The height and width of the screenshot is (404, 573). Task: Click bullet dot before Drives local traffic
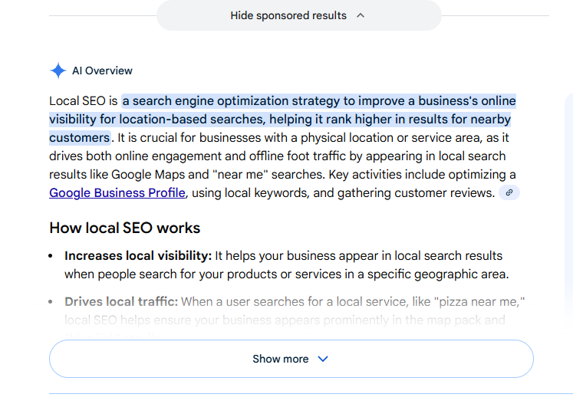(x=51, y=303)
